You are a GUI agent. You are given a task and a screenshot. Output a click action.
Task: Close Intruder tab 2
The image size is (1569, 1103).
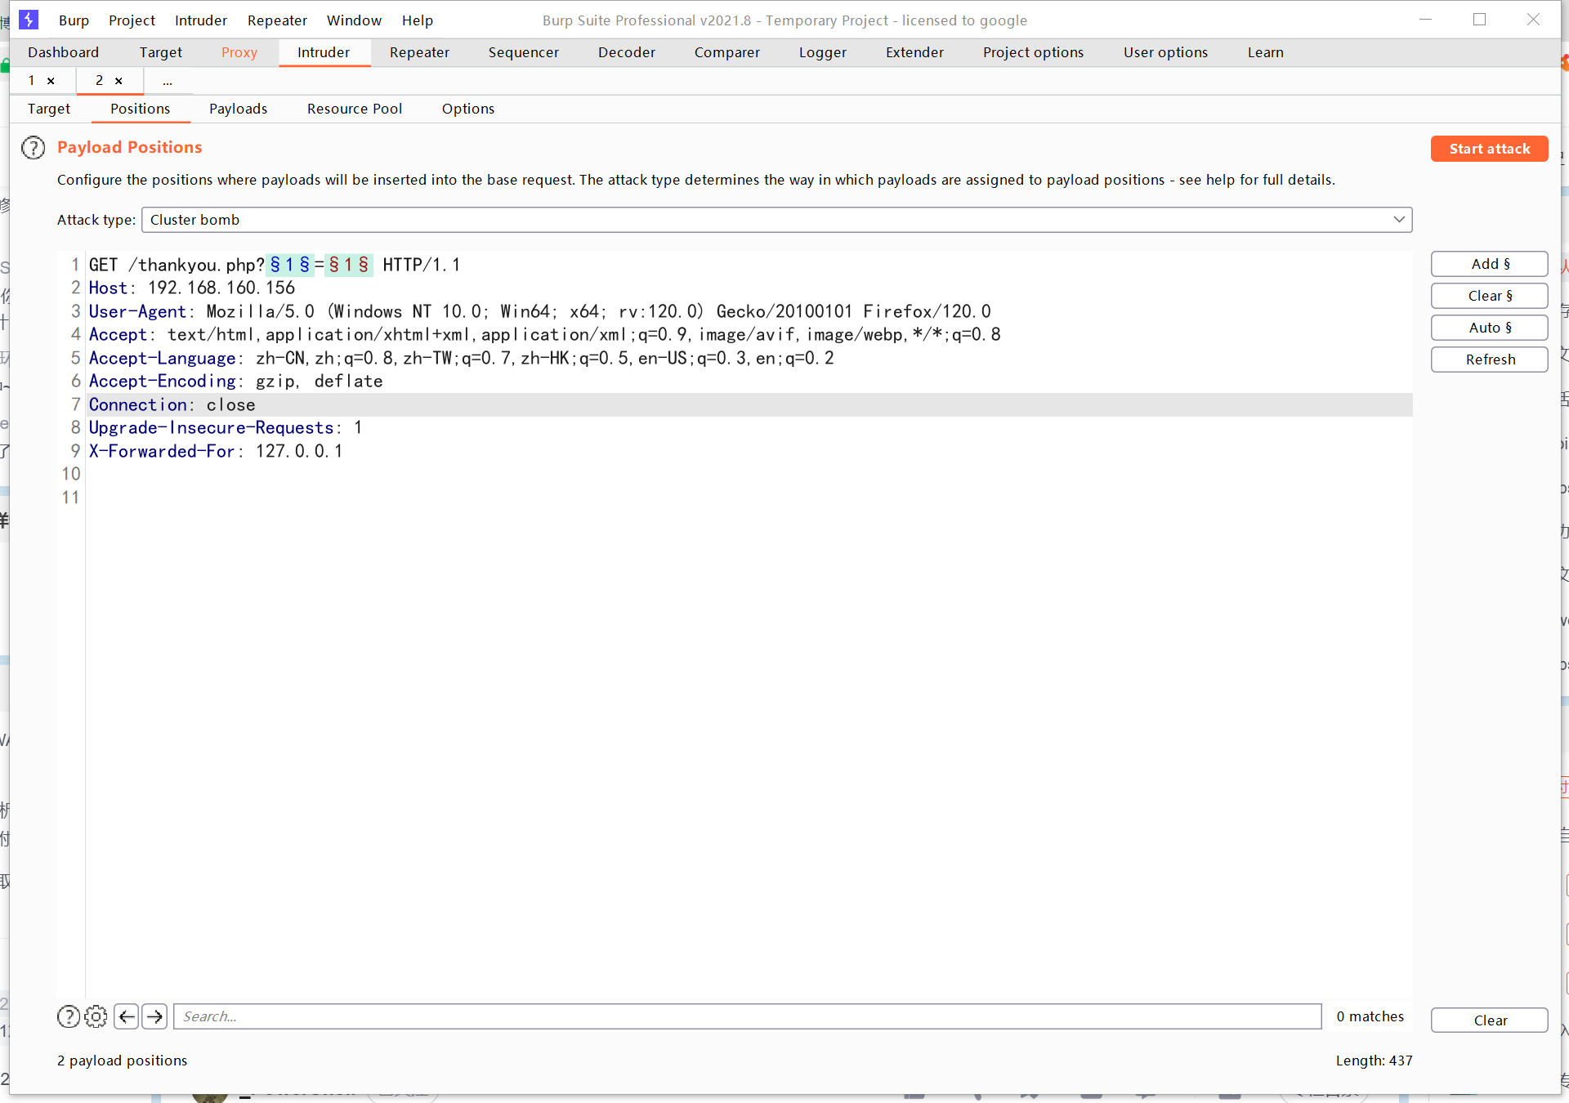[118, 81]
